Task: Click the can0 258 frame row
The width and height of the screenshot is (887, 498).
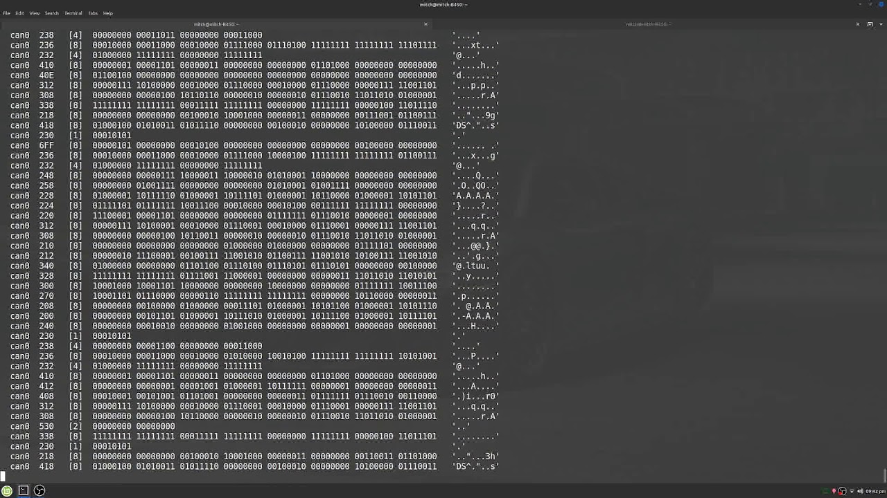Action: click(254, 185)
